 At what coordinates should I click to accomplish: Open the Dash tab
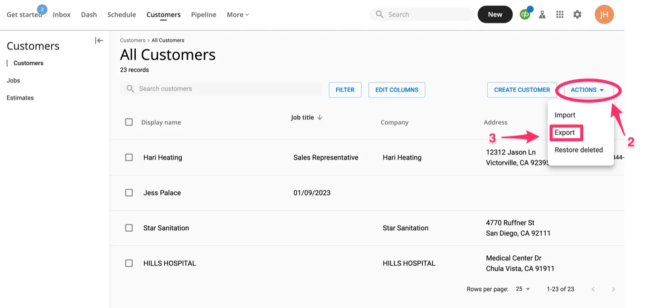tap(89, 15)
